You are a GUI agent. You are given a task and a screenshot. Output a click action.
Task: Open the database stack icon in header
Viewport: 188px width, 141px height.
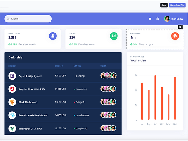tap(157, 19)
